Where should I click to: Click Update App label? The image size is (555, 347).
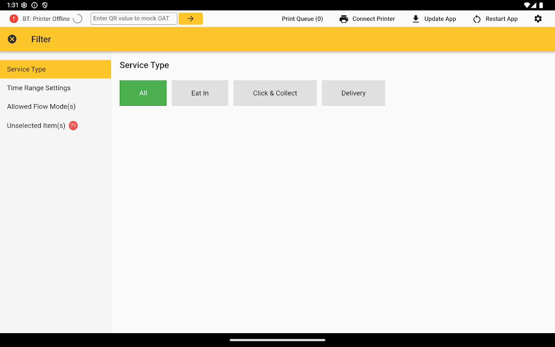(440, 19)
